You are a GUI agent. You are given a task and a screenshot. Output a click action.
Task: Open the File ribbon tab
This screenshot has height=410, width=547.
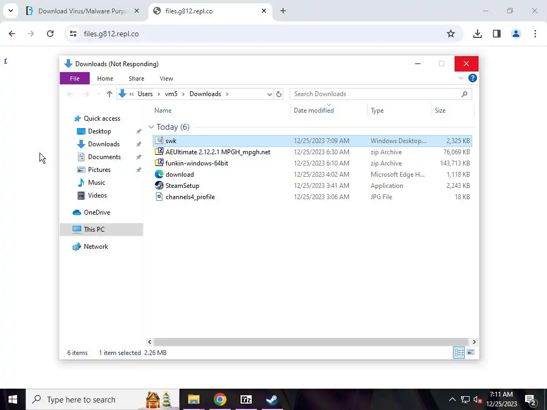point(75,78)
